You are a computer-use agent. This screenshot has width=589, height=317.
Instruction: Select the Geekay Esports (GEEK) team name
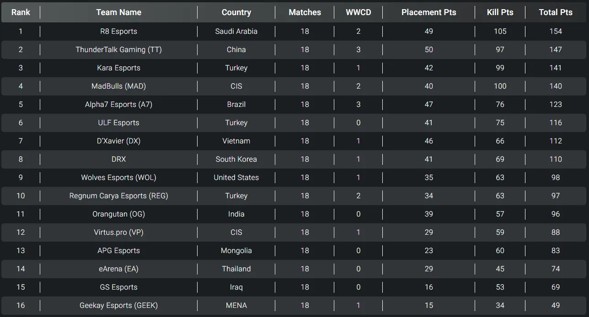point(118,305)
